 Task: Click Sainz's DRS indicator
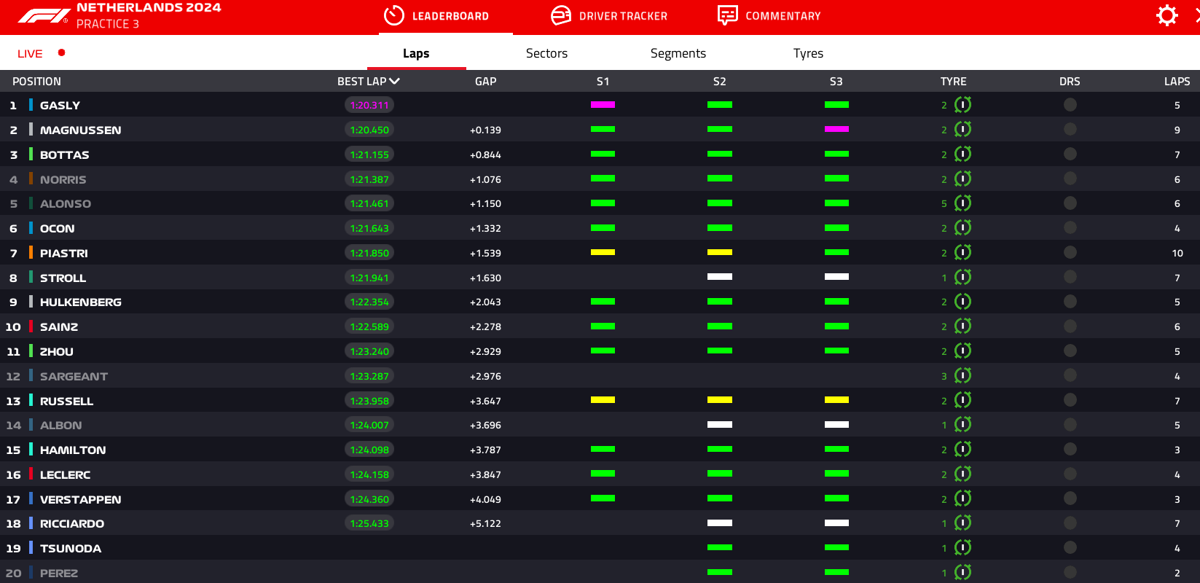[1070, 326]
